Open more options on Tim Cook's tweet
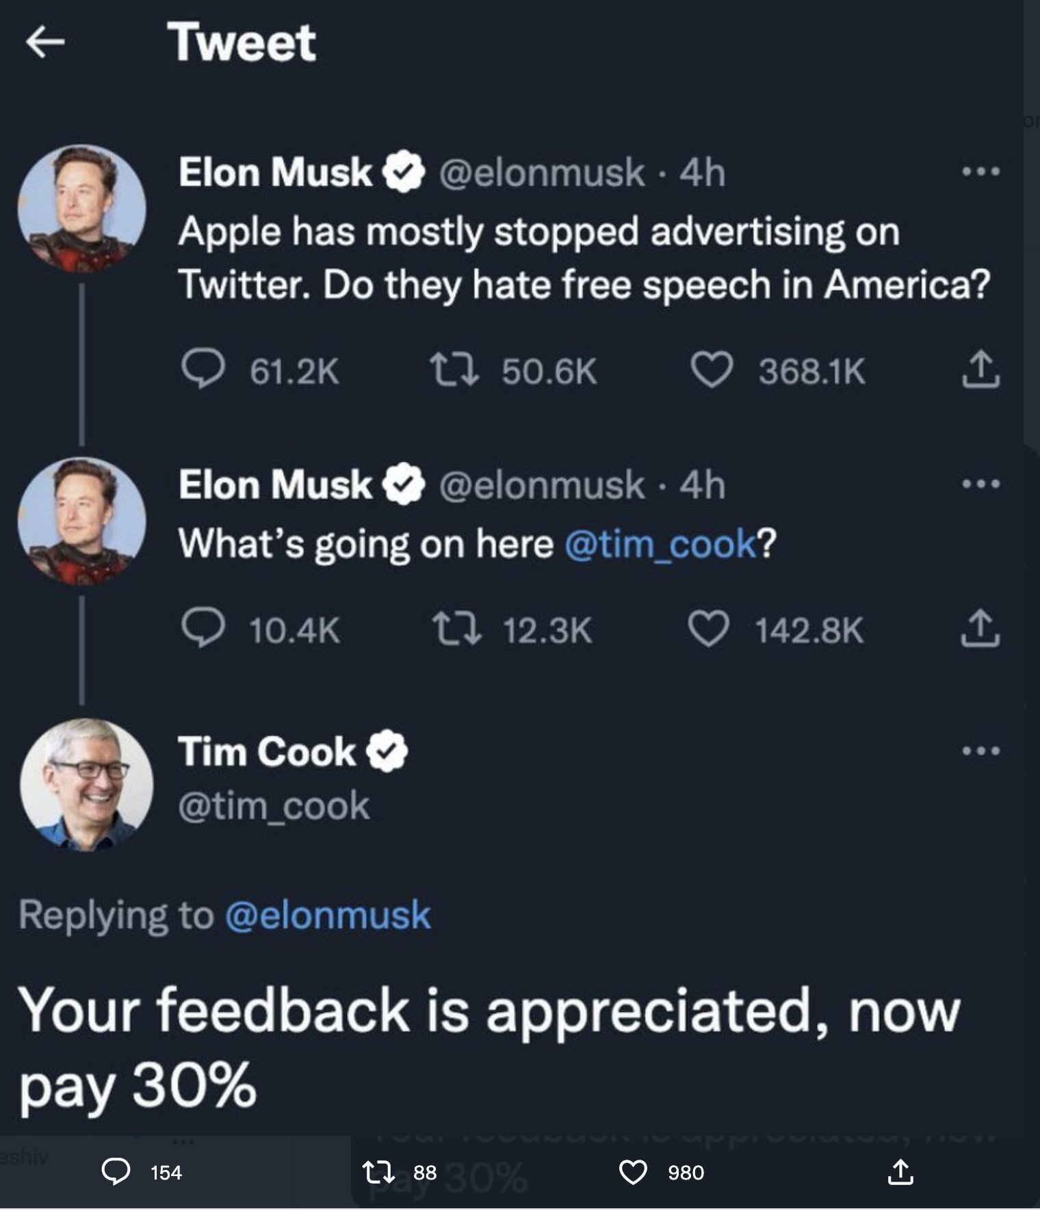Viewport: 1040px width, 1211px height. (x=980, y=751)
